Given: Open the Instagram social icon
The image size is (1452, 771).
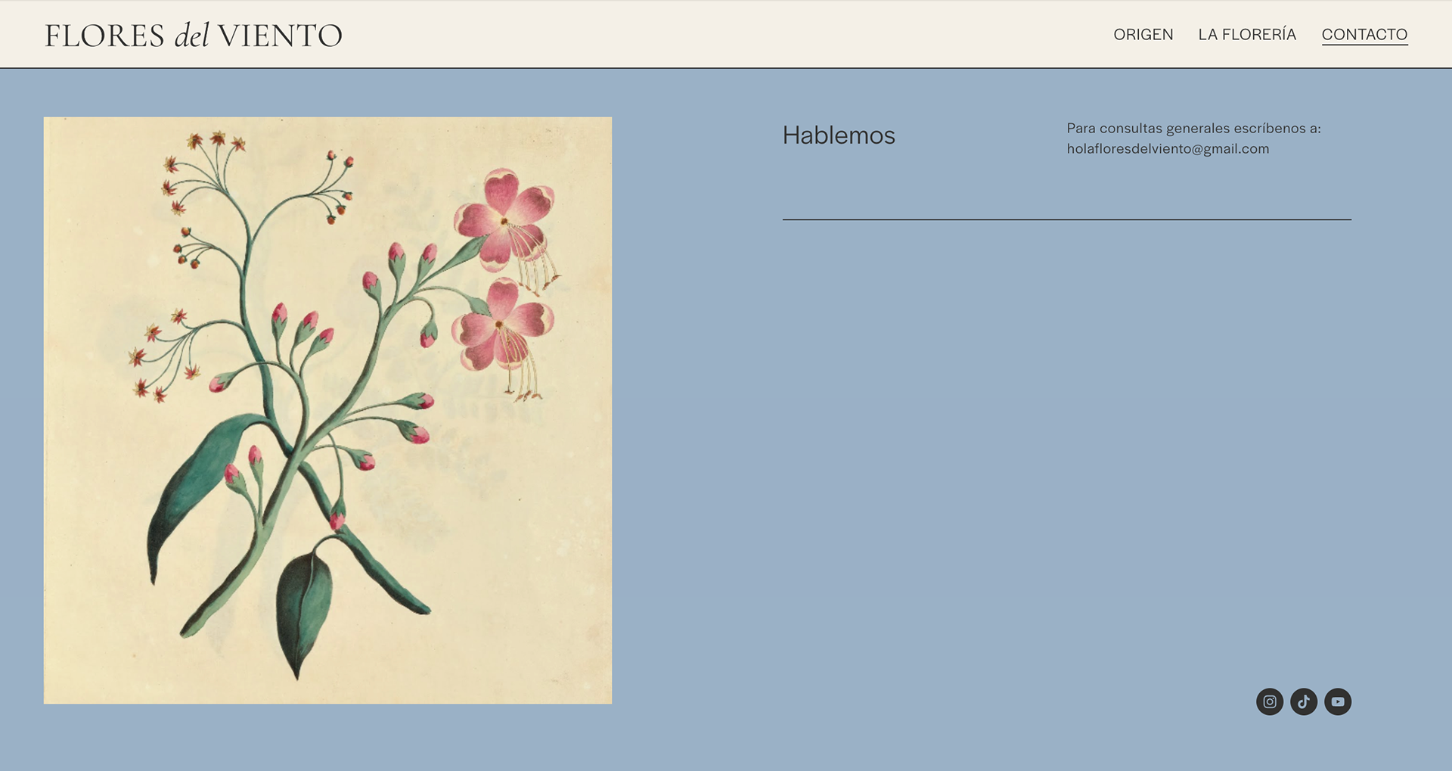Looking at the screenshot, I should click(x=1270, y=701).
